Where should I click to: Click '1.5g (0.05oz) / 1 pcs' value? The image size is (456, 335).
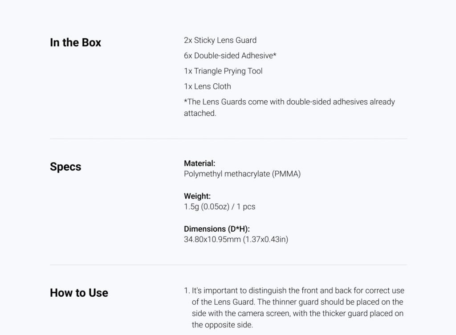[x=220, y=207]
